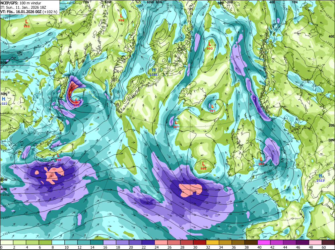
Task: Select the high pressure marker labeled 1032
Action: pyautogui.click(x=153, y=72)
